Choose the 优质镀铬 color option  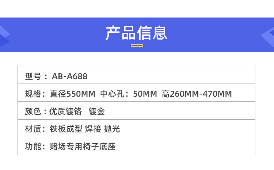(x=63, y=112)
